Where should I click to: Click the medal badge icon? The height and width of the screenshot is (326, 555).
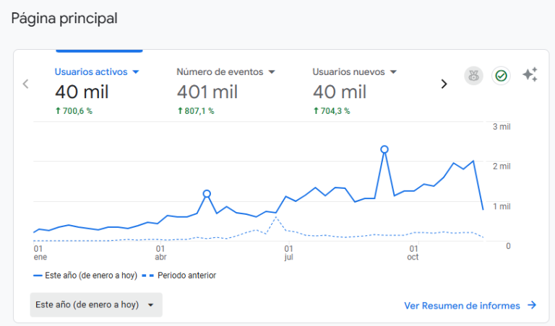coord(473,76)
